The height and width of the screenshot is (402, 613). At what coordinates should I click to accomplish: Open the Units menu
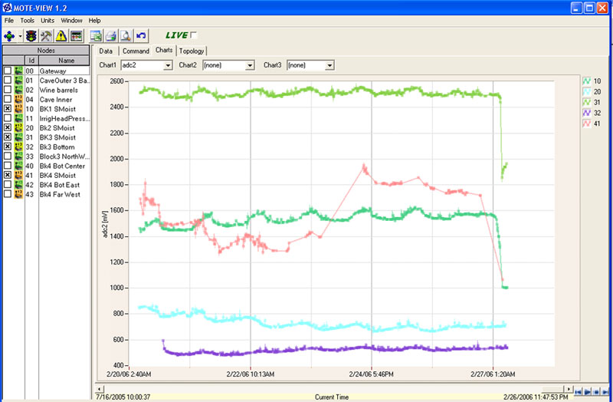pos(48,19)
